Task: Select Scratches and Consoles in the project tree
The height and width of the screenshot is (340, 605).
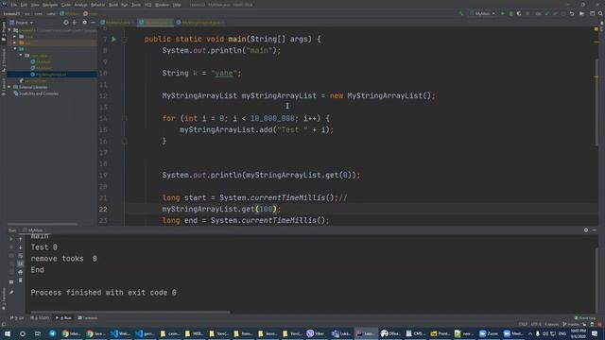Action: click(36, 93)
